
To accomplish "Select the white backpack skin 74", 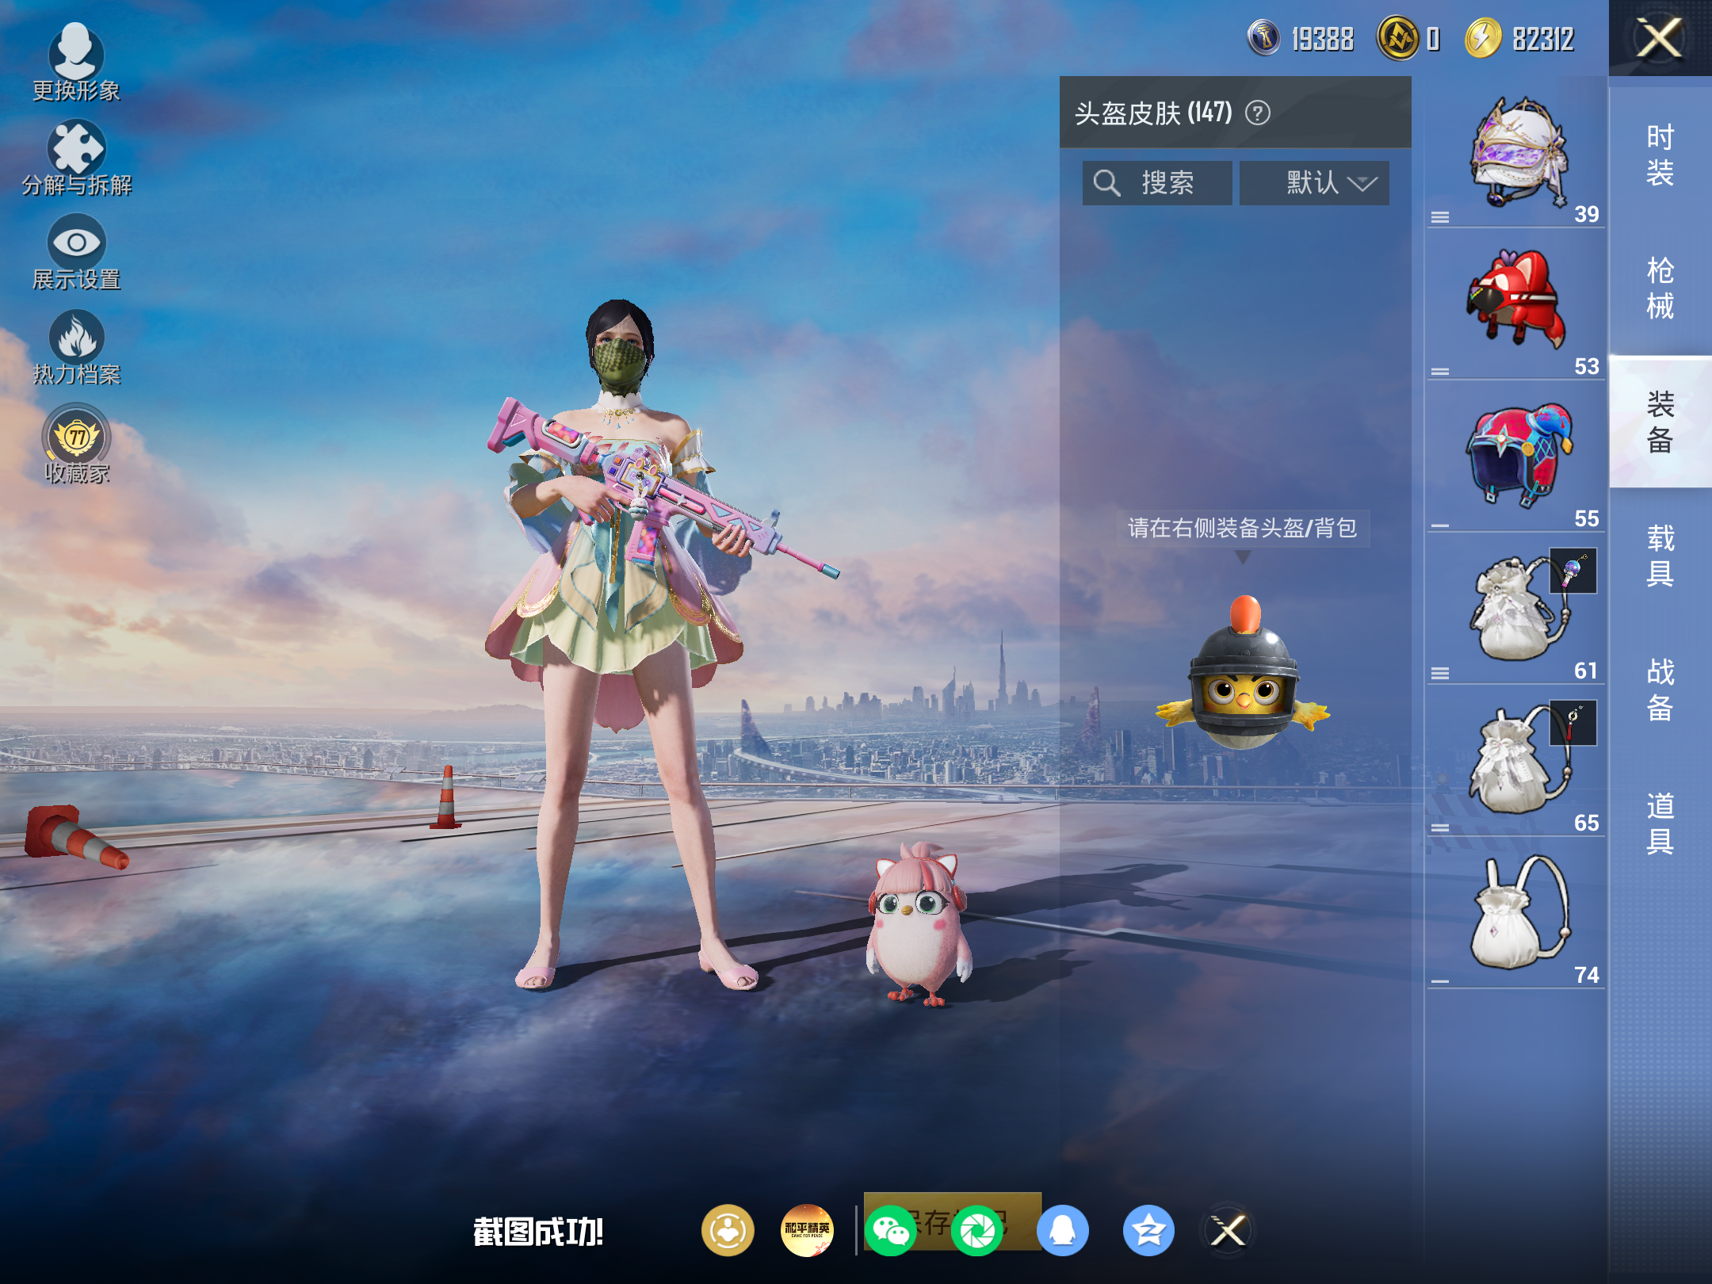I will 1515,913.
